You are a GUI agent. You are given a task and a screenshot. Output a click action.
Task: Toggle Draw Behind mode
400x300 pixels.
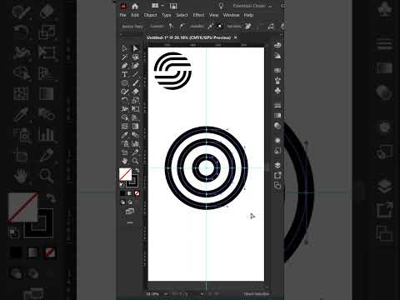(130, 202)
